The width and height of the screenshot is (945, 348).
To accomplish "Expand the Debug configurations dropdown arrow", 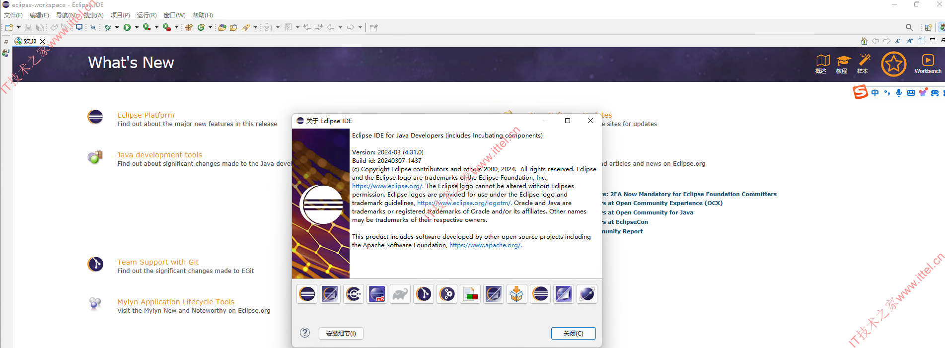I will 117,27.
